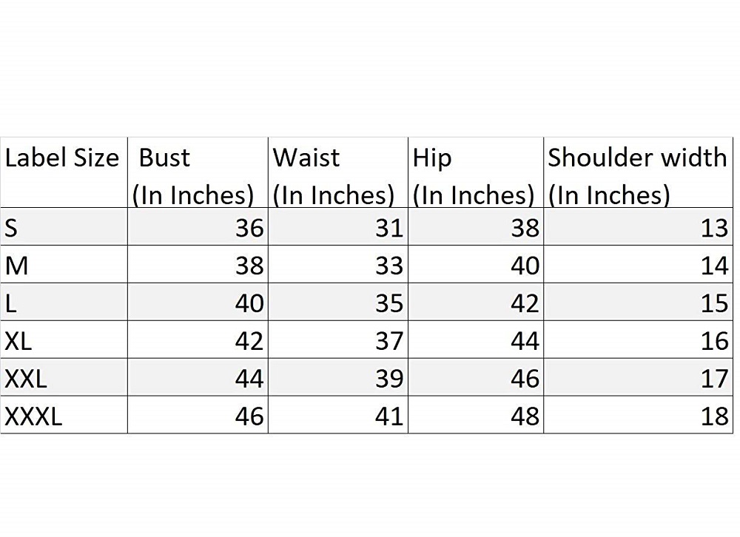The image size is (740, 537).
Task: Click the L size label cell
Action: [64, 302]
